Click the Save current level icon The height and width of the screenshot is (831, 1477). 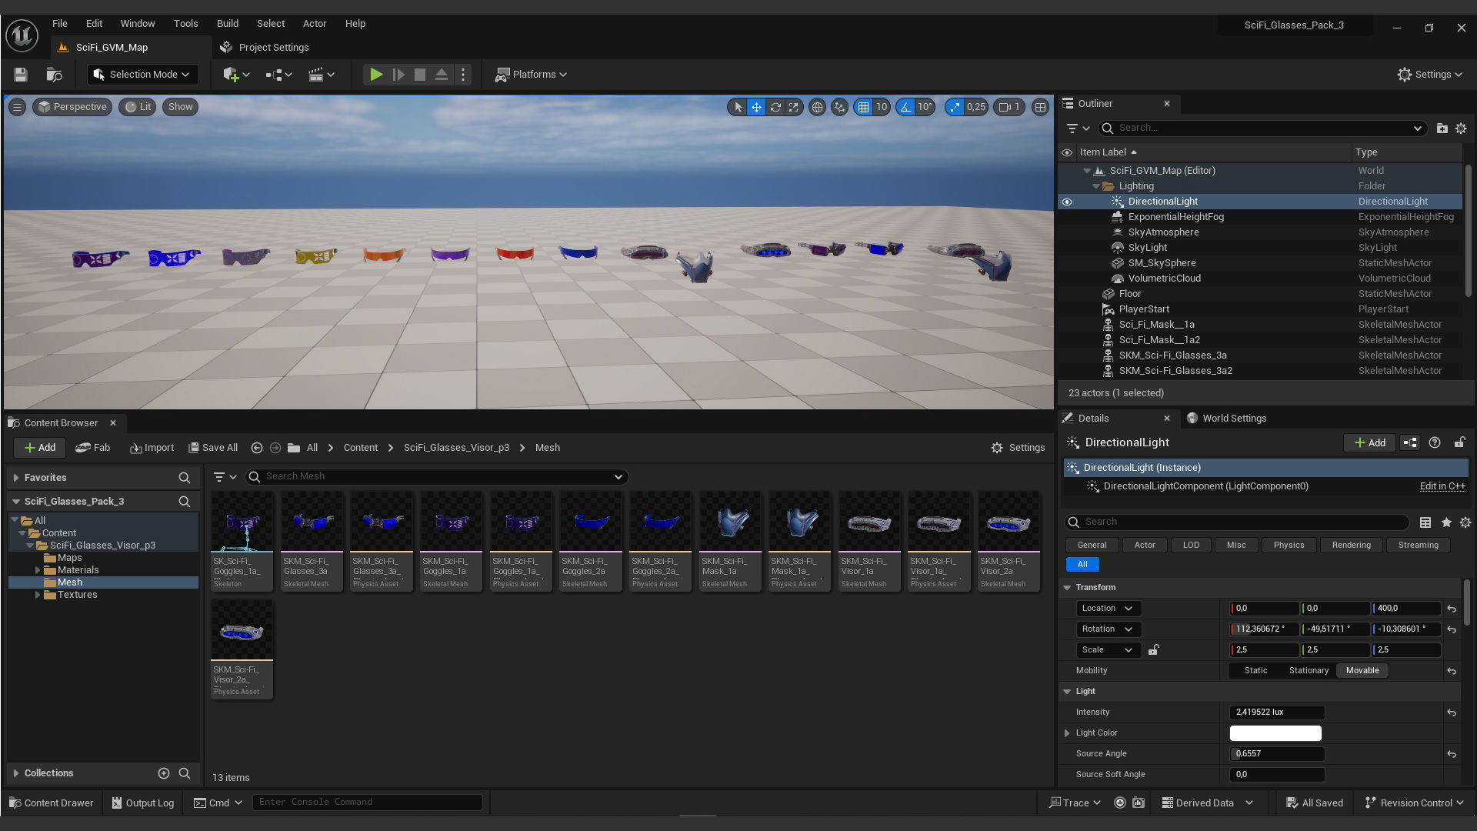(x=21, y=75)
